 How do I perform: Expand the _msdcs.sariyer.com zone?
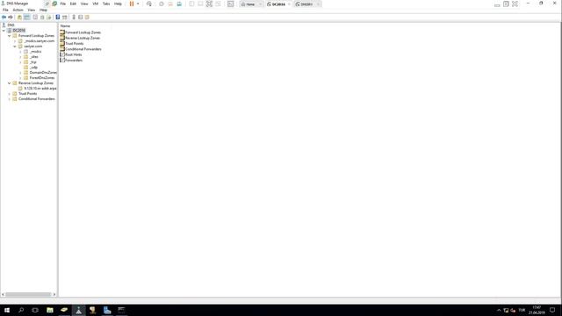click(x=15, y=41)
